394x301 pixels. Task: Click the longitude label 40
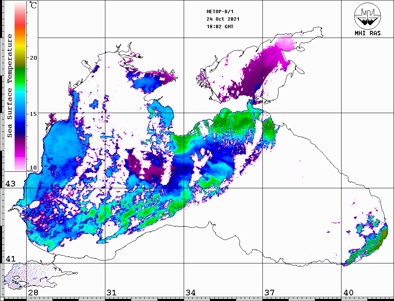click(x=348, y=292)
